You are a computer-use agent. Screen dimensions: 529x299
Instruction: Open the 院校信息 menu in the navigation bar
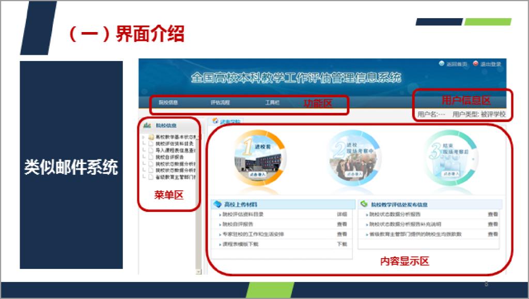(x=168, y=102)
